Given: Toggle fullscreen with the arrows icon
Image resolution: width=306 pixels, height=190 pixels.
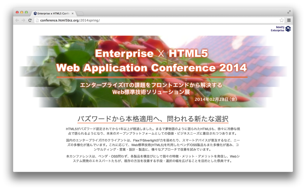Looking at the screenshot, I should click(x=289, y=12).
